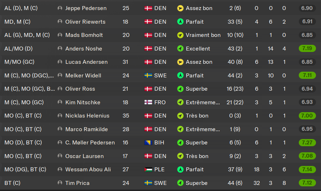
Task: Click the 6.90 rating for Jeppe Pedersen
Action: click(x=307, y=8)
